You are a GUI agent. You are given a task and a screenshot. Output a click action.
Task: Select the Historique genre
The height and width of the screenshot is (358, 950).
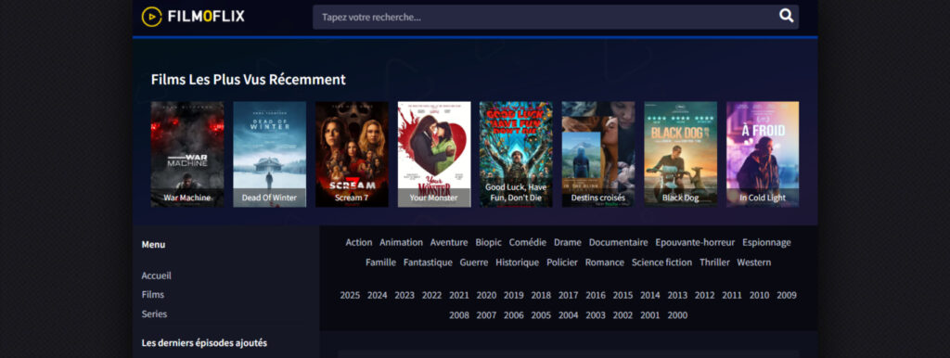click(x=517, y=262)
